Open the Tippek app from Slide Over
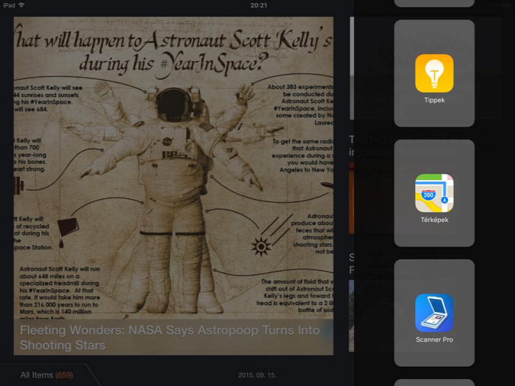The height and width of the screenshot is (386, 515). coord(434,73)
